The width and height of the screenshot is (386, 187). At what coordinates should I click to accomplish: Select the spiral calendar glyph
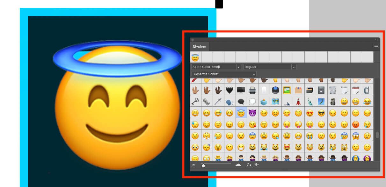click(x=356, y=90)
